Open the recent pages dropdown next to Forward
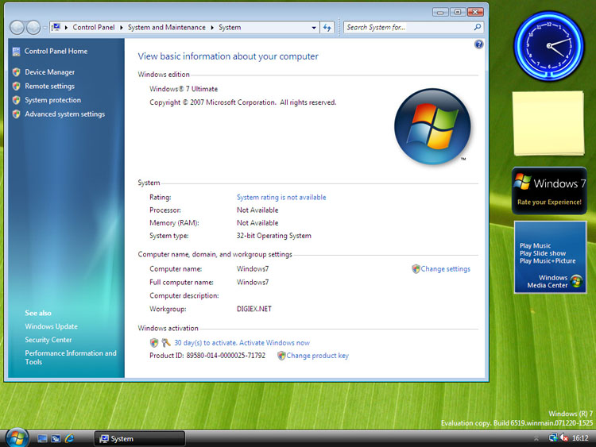Image resolution: width=596 pixels, height=447 pixels. click(x=45, y=27)
